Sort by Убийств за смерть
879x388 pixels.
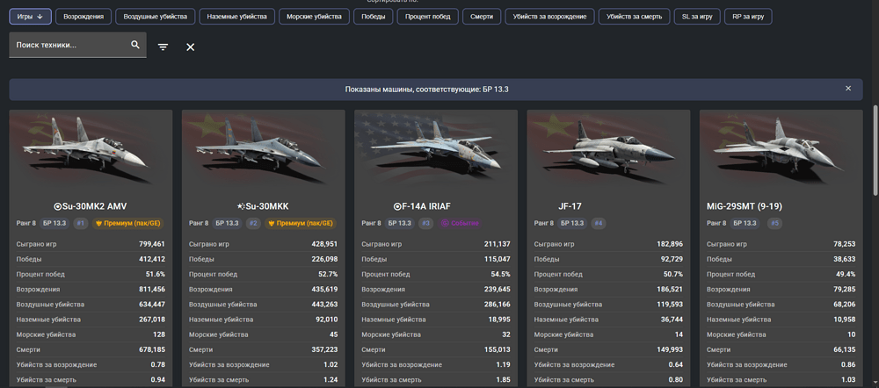tap(634, 17)
